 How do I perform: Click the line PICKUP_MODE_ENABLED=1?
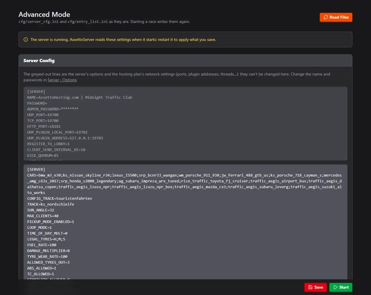click(x=51, y=222)
